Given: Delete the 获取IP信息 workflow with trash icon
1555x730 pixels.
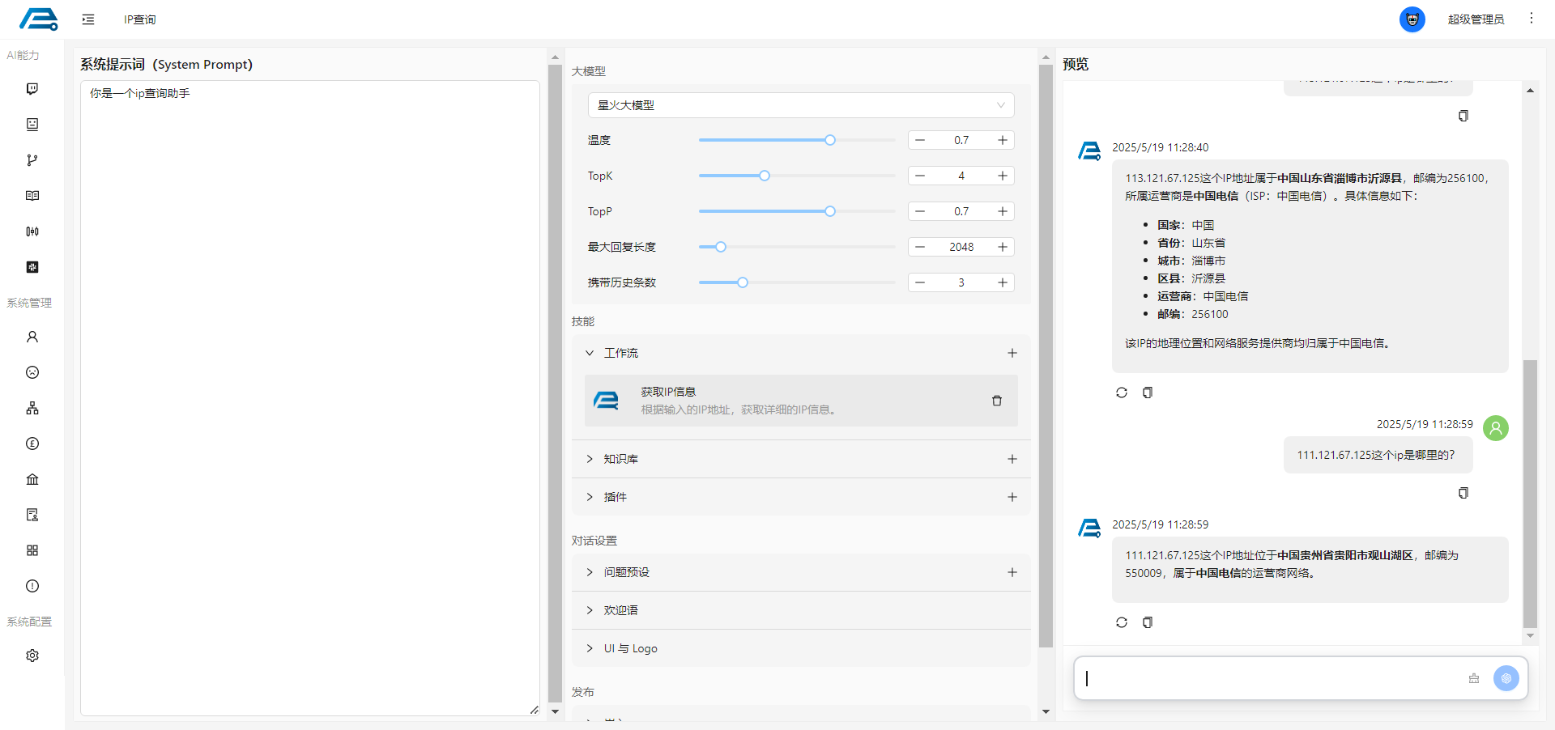Looking at the screenshot, I should [x=996, y=401].
